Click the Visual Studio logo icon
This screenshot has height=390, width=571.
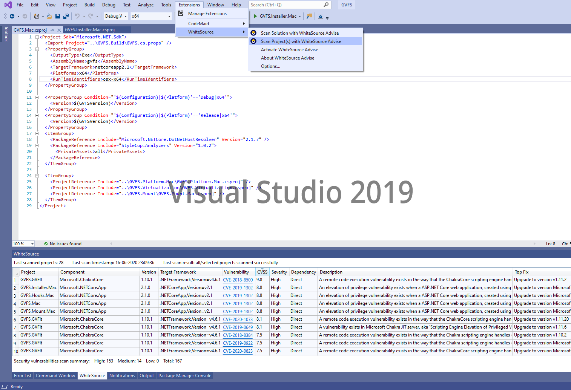pos(8,5)
